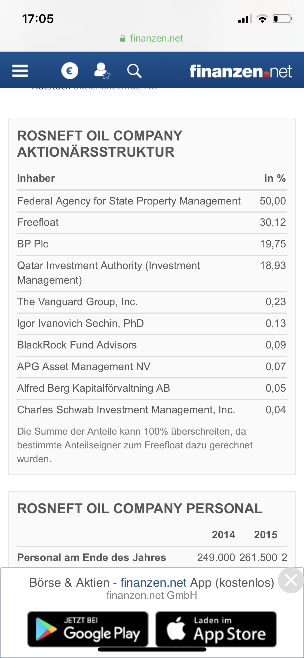This screenshot has width=304, height=658.
Task: Open the Google Play store badge
Action: [88, 629]
